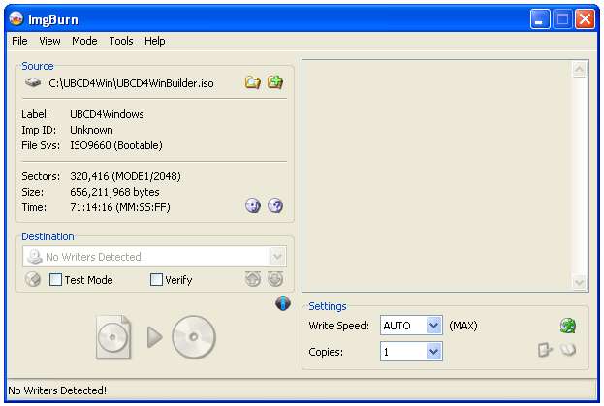Click the (MAX) text beside Write Speed
This screenshot has width=604, height=406.
click(x=463, y=326)
